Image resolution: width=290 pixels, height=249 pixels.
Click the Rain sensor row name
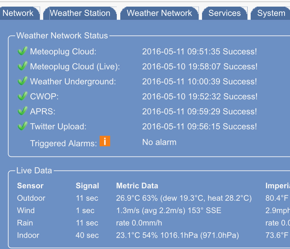pyautogui.click(x=25, y=223)
